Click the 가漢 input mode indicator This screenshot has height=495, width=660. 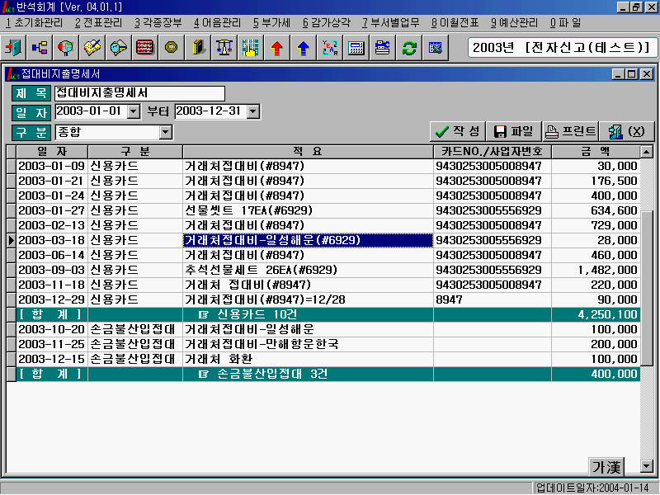(606, 466)
